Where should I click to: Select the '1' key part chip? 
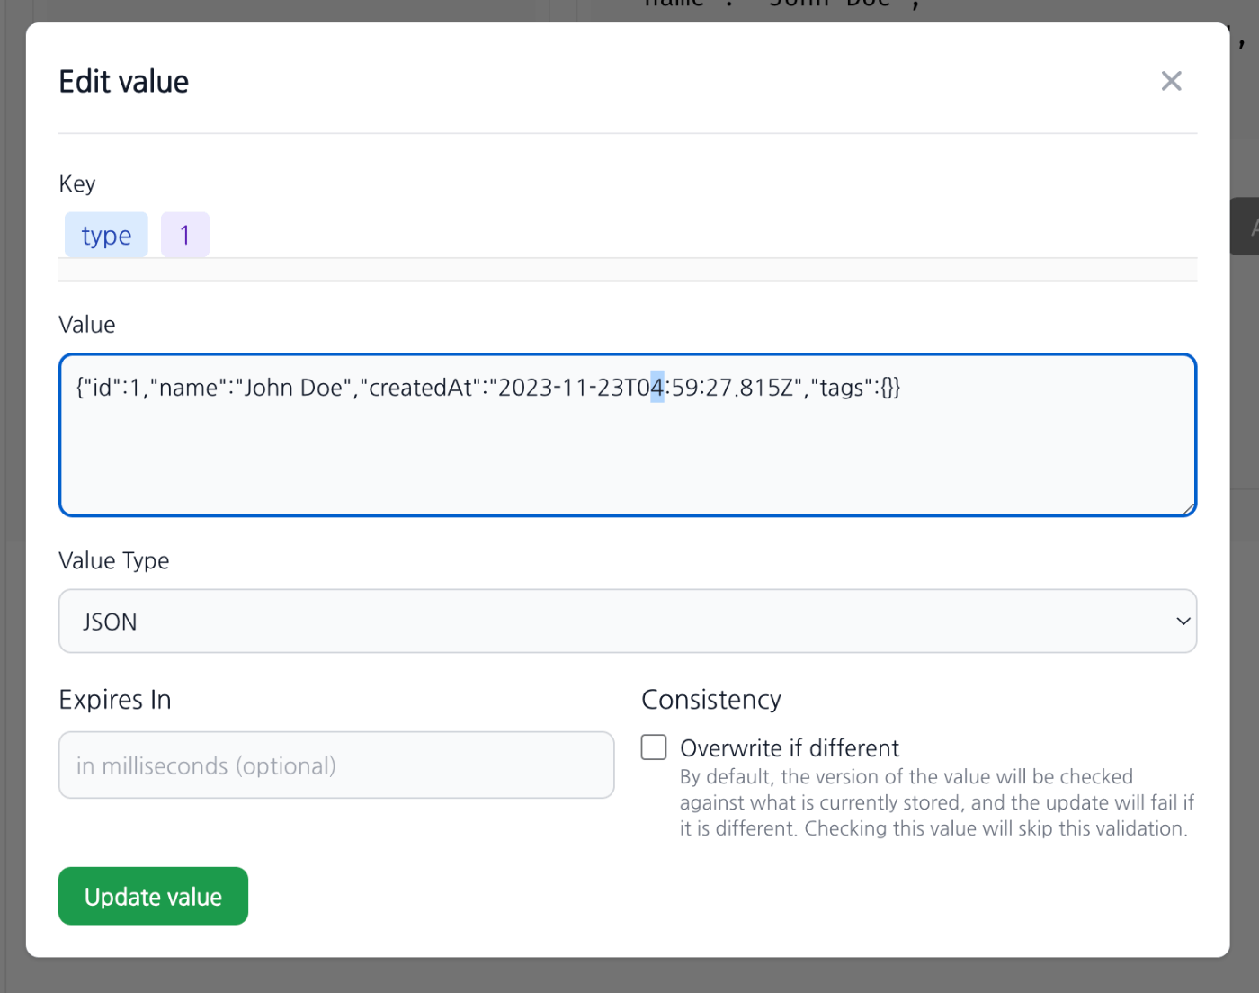coord(185,235)
